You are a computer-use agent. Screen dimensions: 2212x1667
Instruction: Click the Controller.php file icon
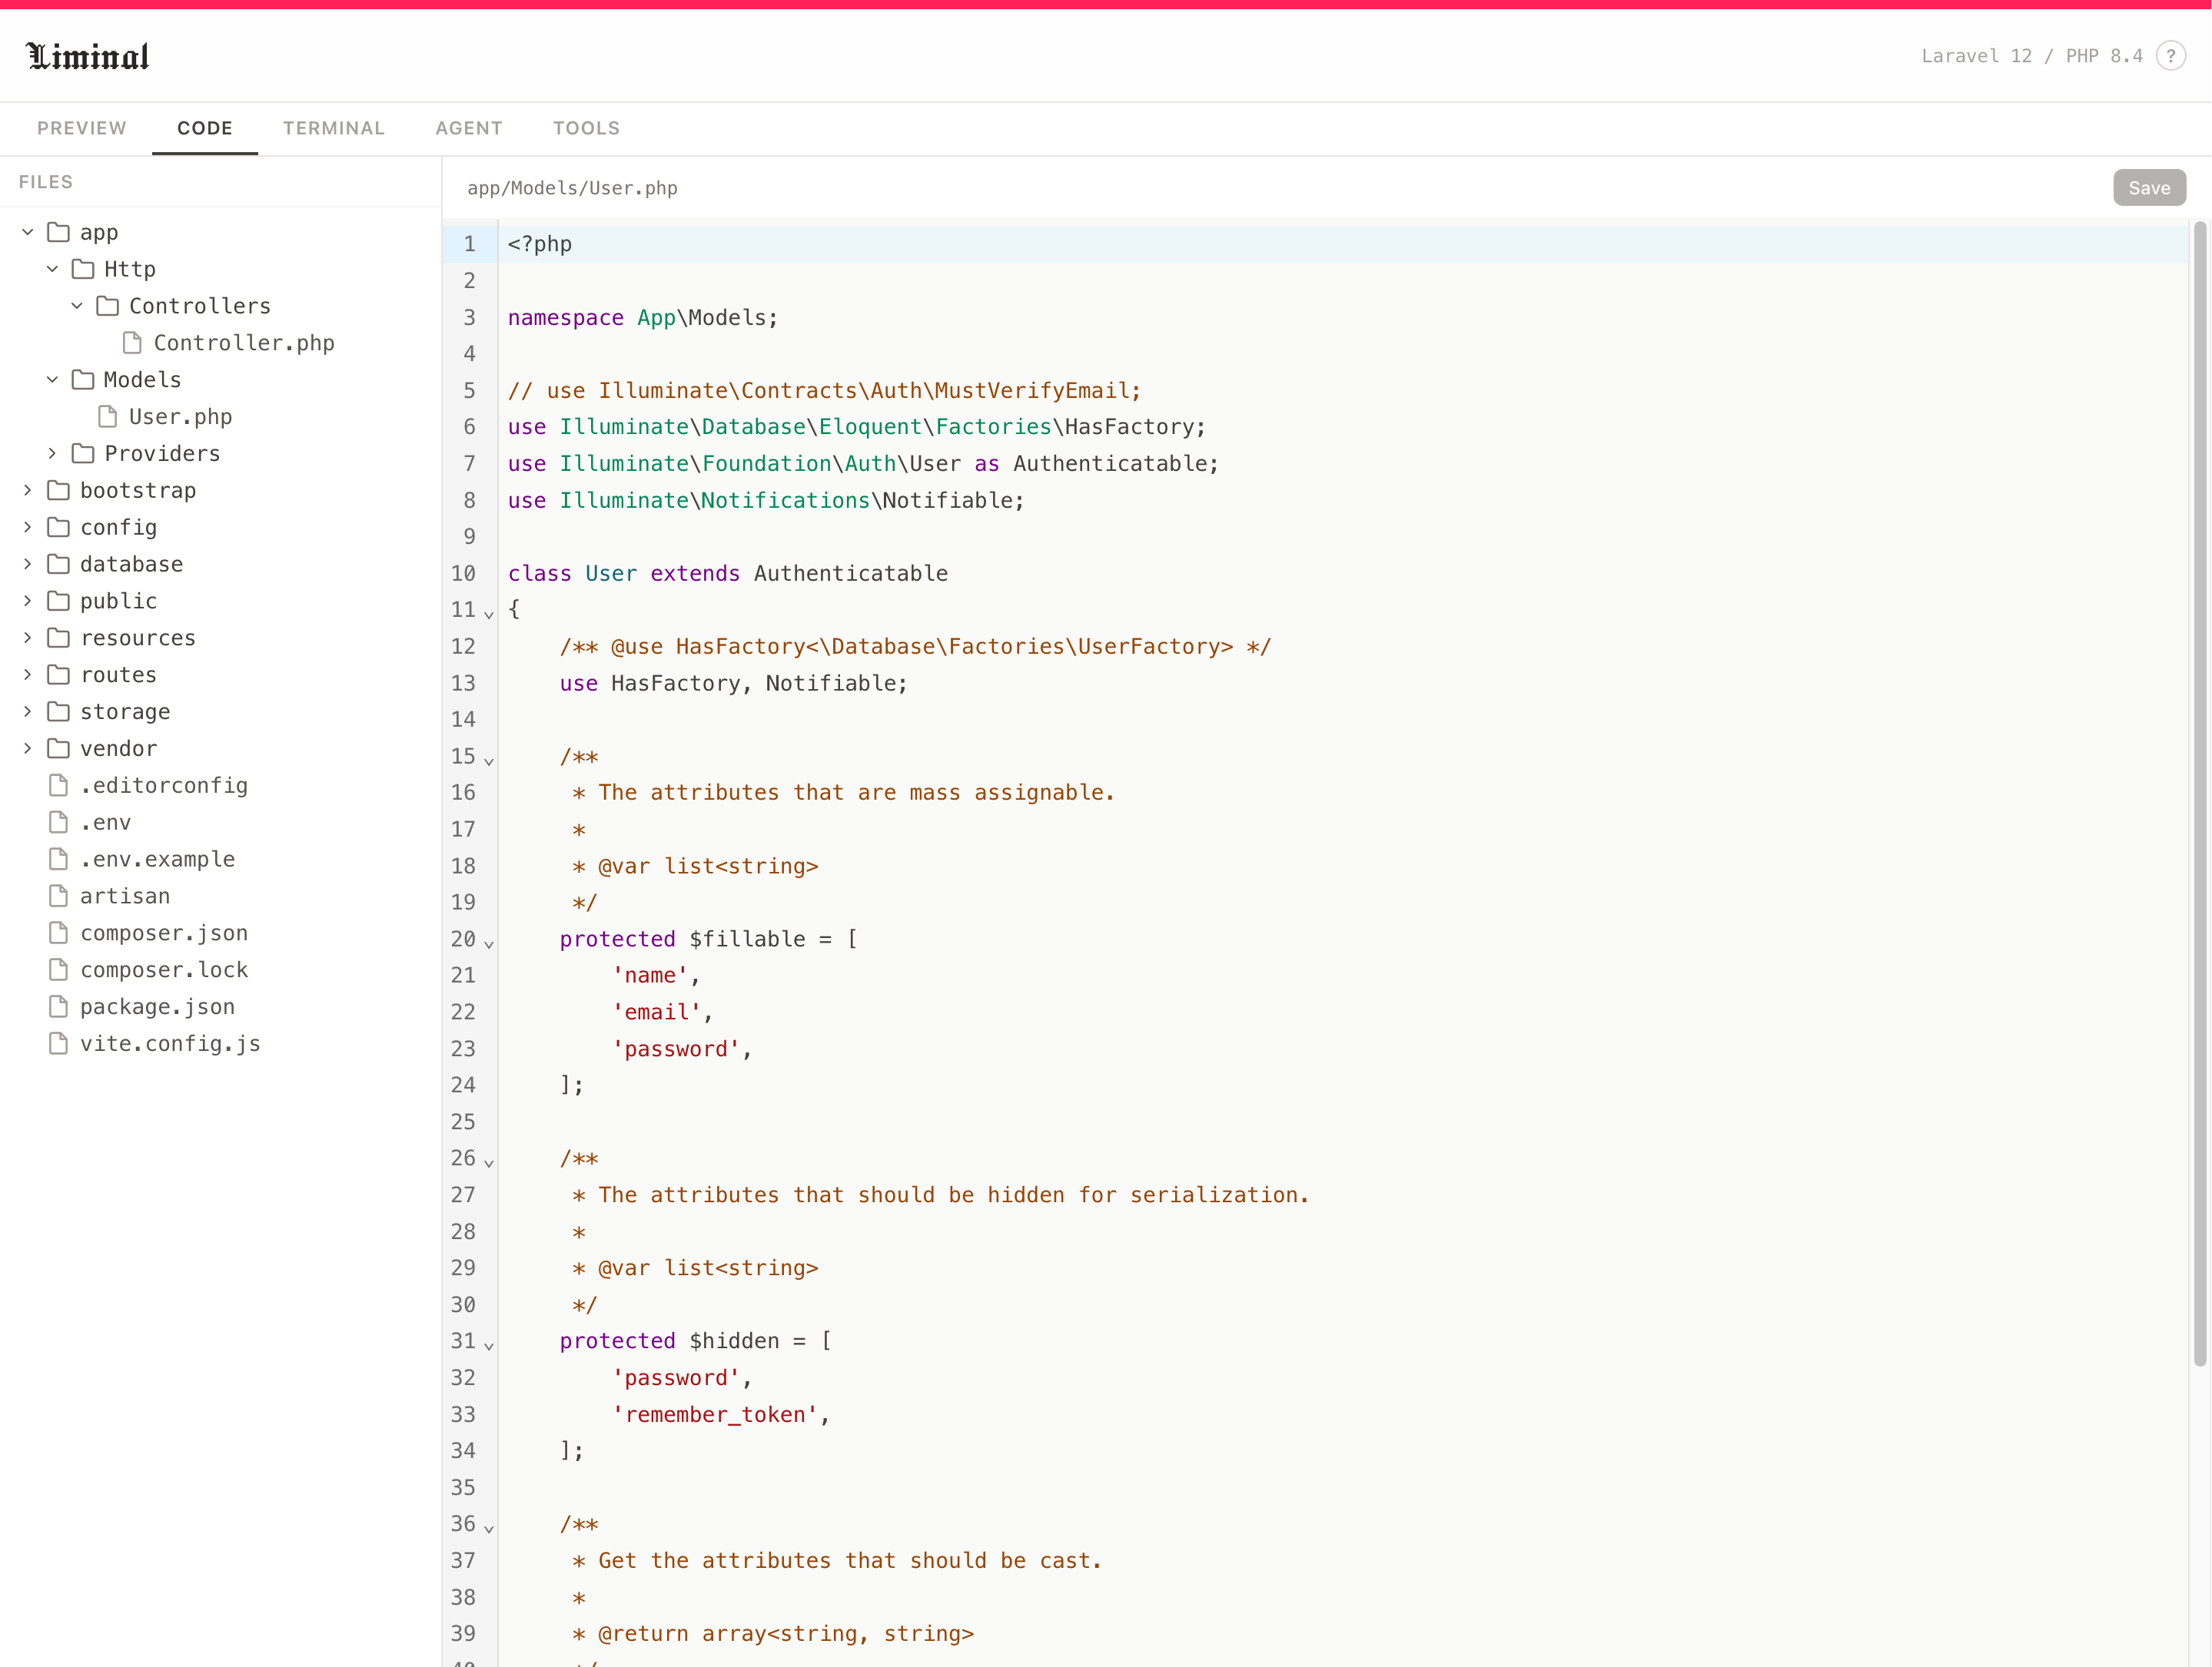132,343
